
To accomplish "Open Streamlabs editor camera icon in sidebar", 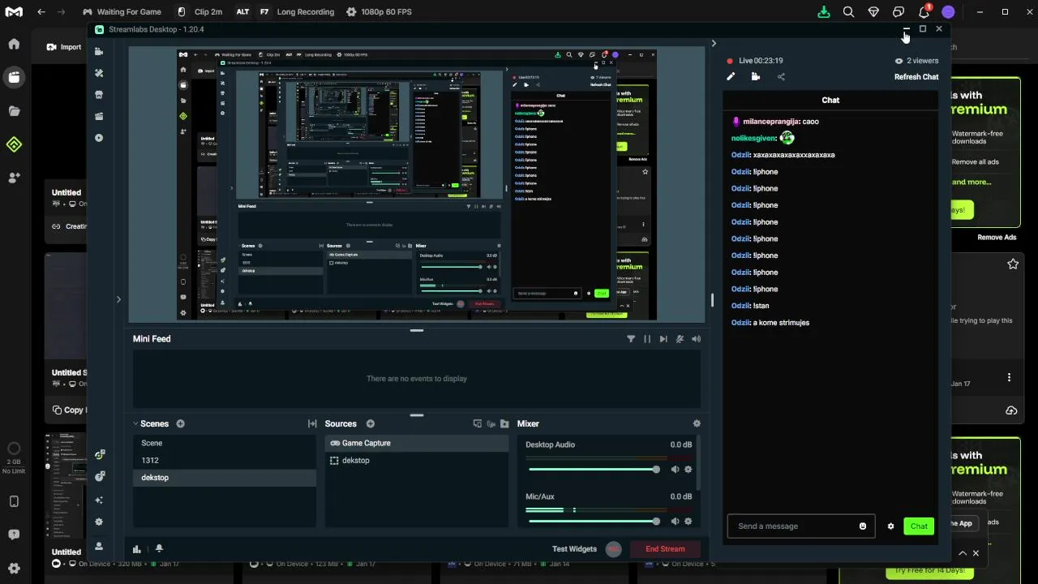I will (99, 51).
